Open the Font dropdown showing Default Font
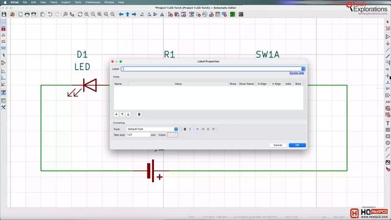This screenshot has height=220, width=391. click(152, 129)
